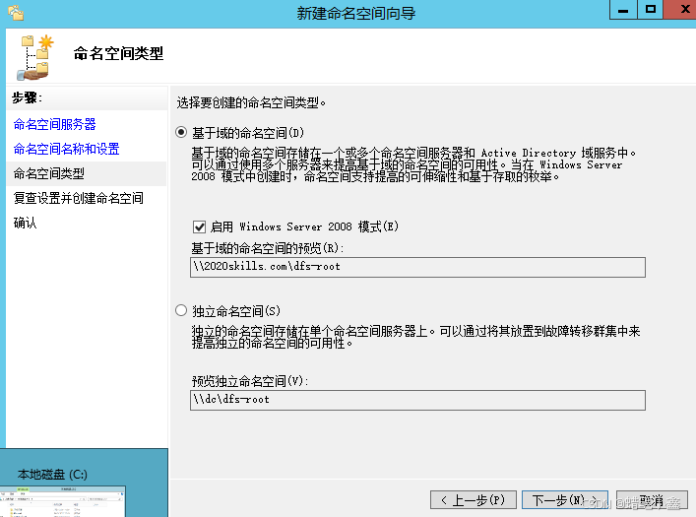
Task: Close the 新建命名空间向导 window
Action: [x=680, y=10]
